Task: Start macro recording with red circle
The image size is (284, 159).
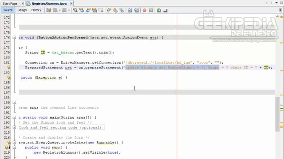Action: [x=144, y=10]
